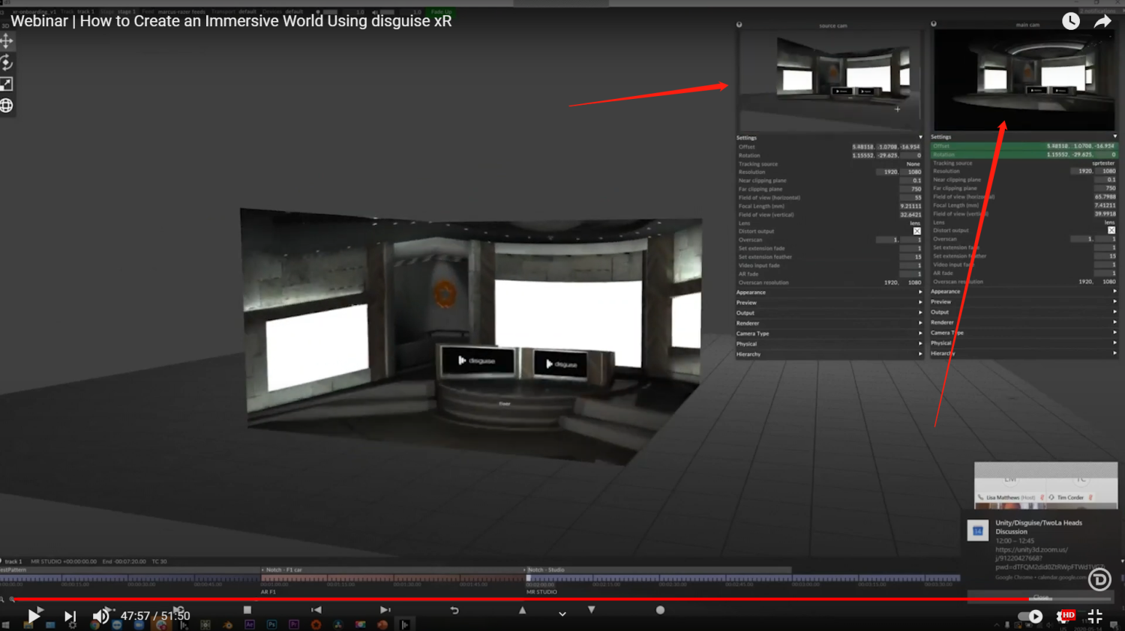Click the source cam preview thumbnail

pyautogui.click(x=830, y=80)
